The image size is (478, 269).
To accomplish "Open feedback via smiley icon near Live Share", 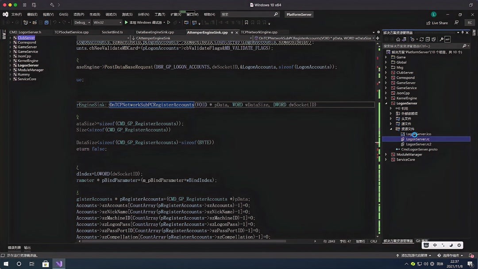I will 457,23.
